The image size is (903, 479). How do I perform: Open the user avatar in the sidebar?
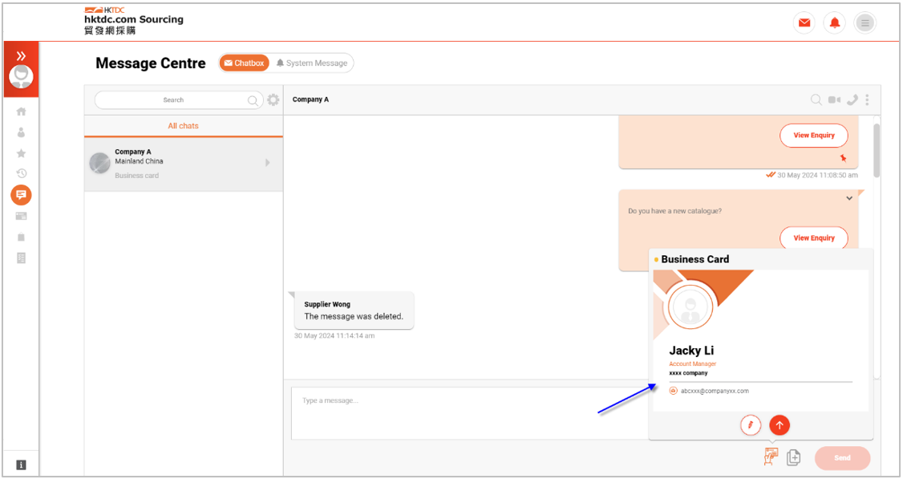(21, 77)
